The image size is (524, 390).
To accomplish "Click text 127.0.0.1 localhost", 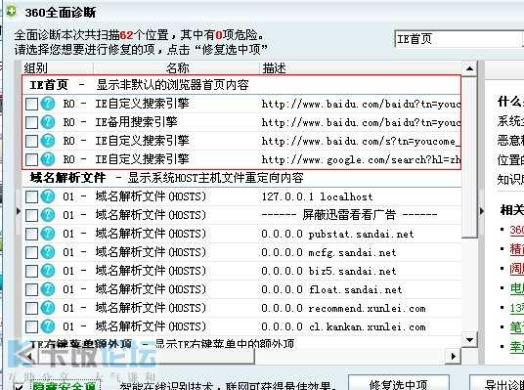I will point(317,196).
